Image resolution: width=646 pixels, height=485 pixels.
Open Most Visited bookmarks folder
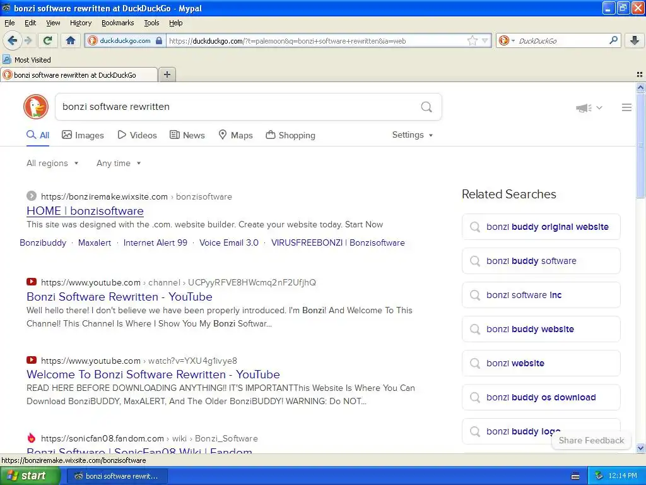point(26,60)
